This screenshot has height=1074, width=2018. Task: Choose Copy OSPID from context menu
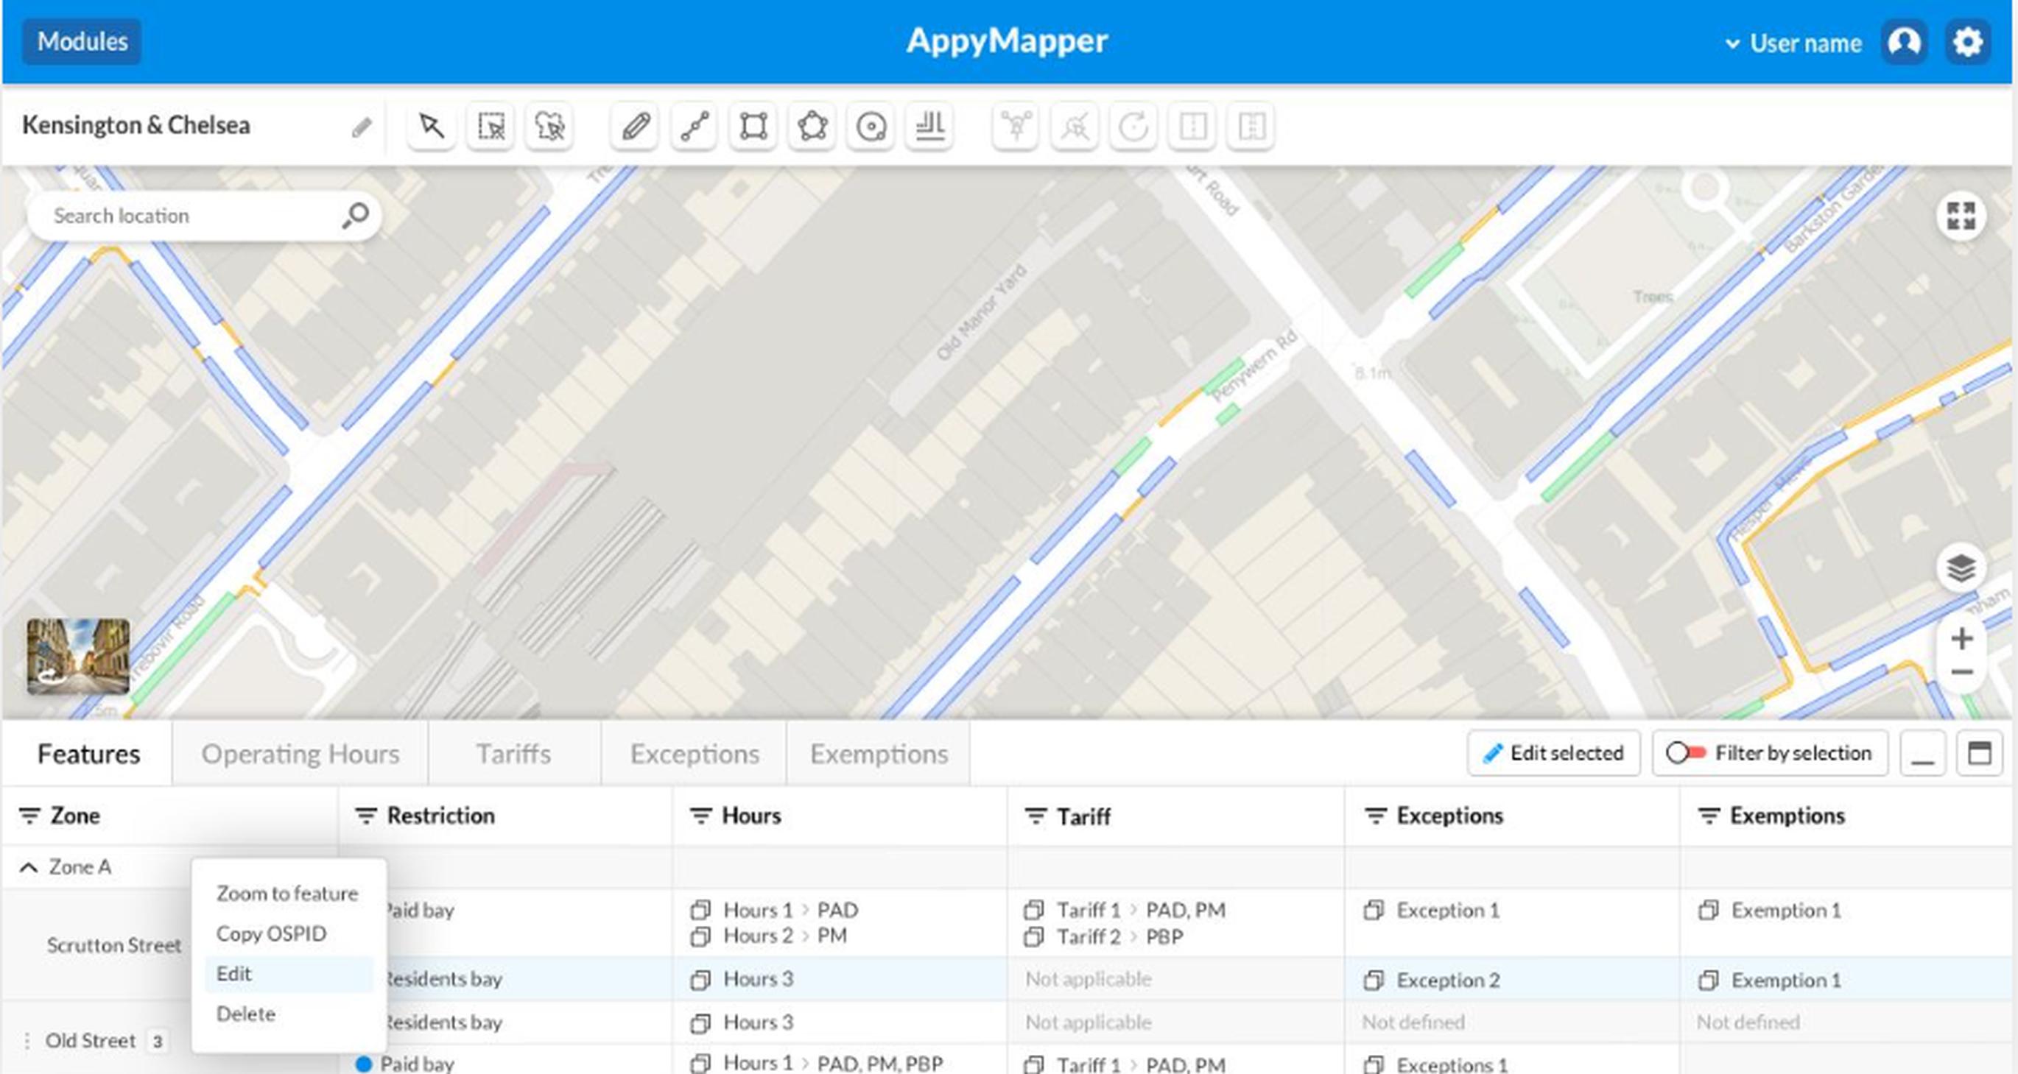[x=288, y=934]
